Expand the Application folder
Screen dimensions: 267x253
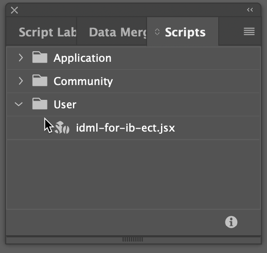[x=20, y=58]
